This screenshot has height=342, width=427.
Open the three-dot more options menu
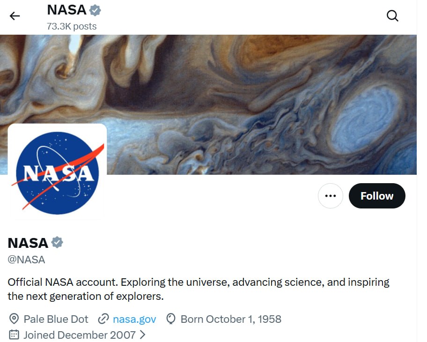pyautogui.click(x=330, y=196)
